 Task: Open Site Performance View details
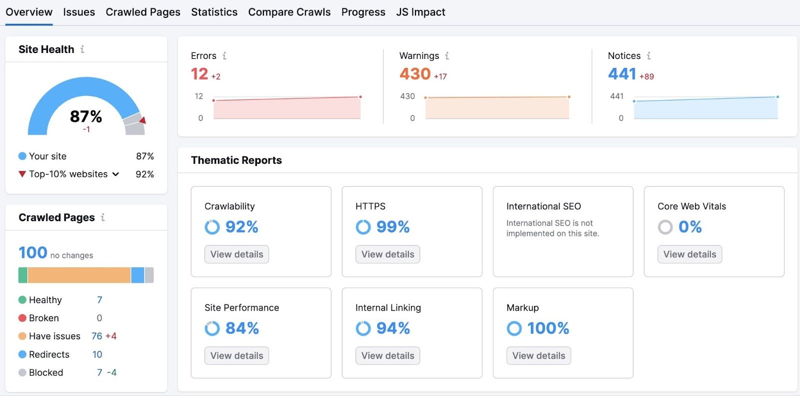click(236, 356)
